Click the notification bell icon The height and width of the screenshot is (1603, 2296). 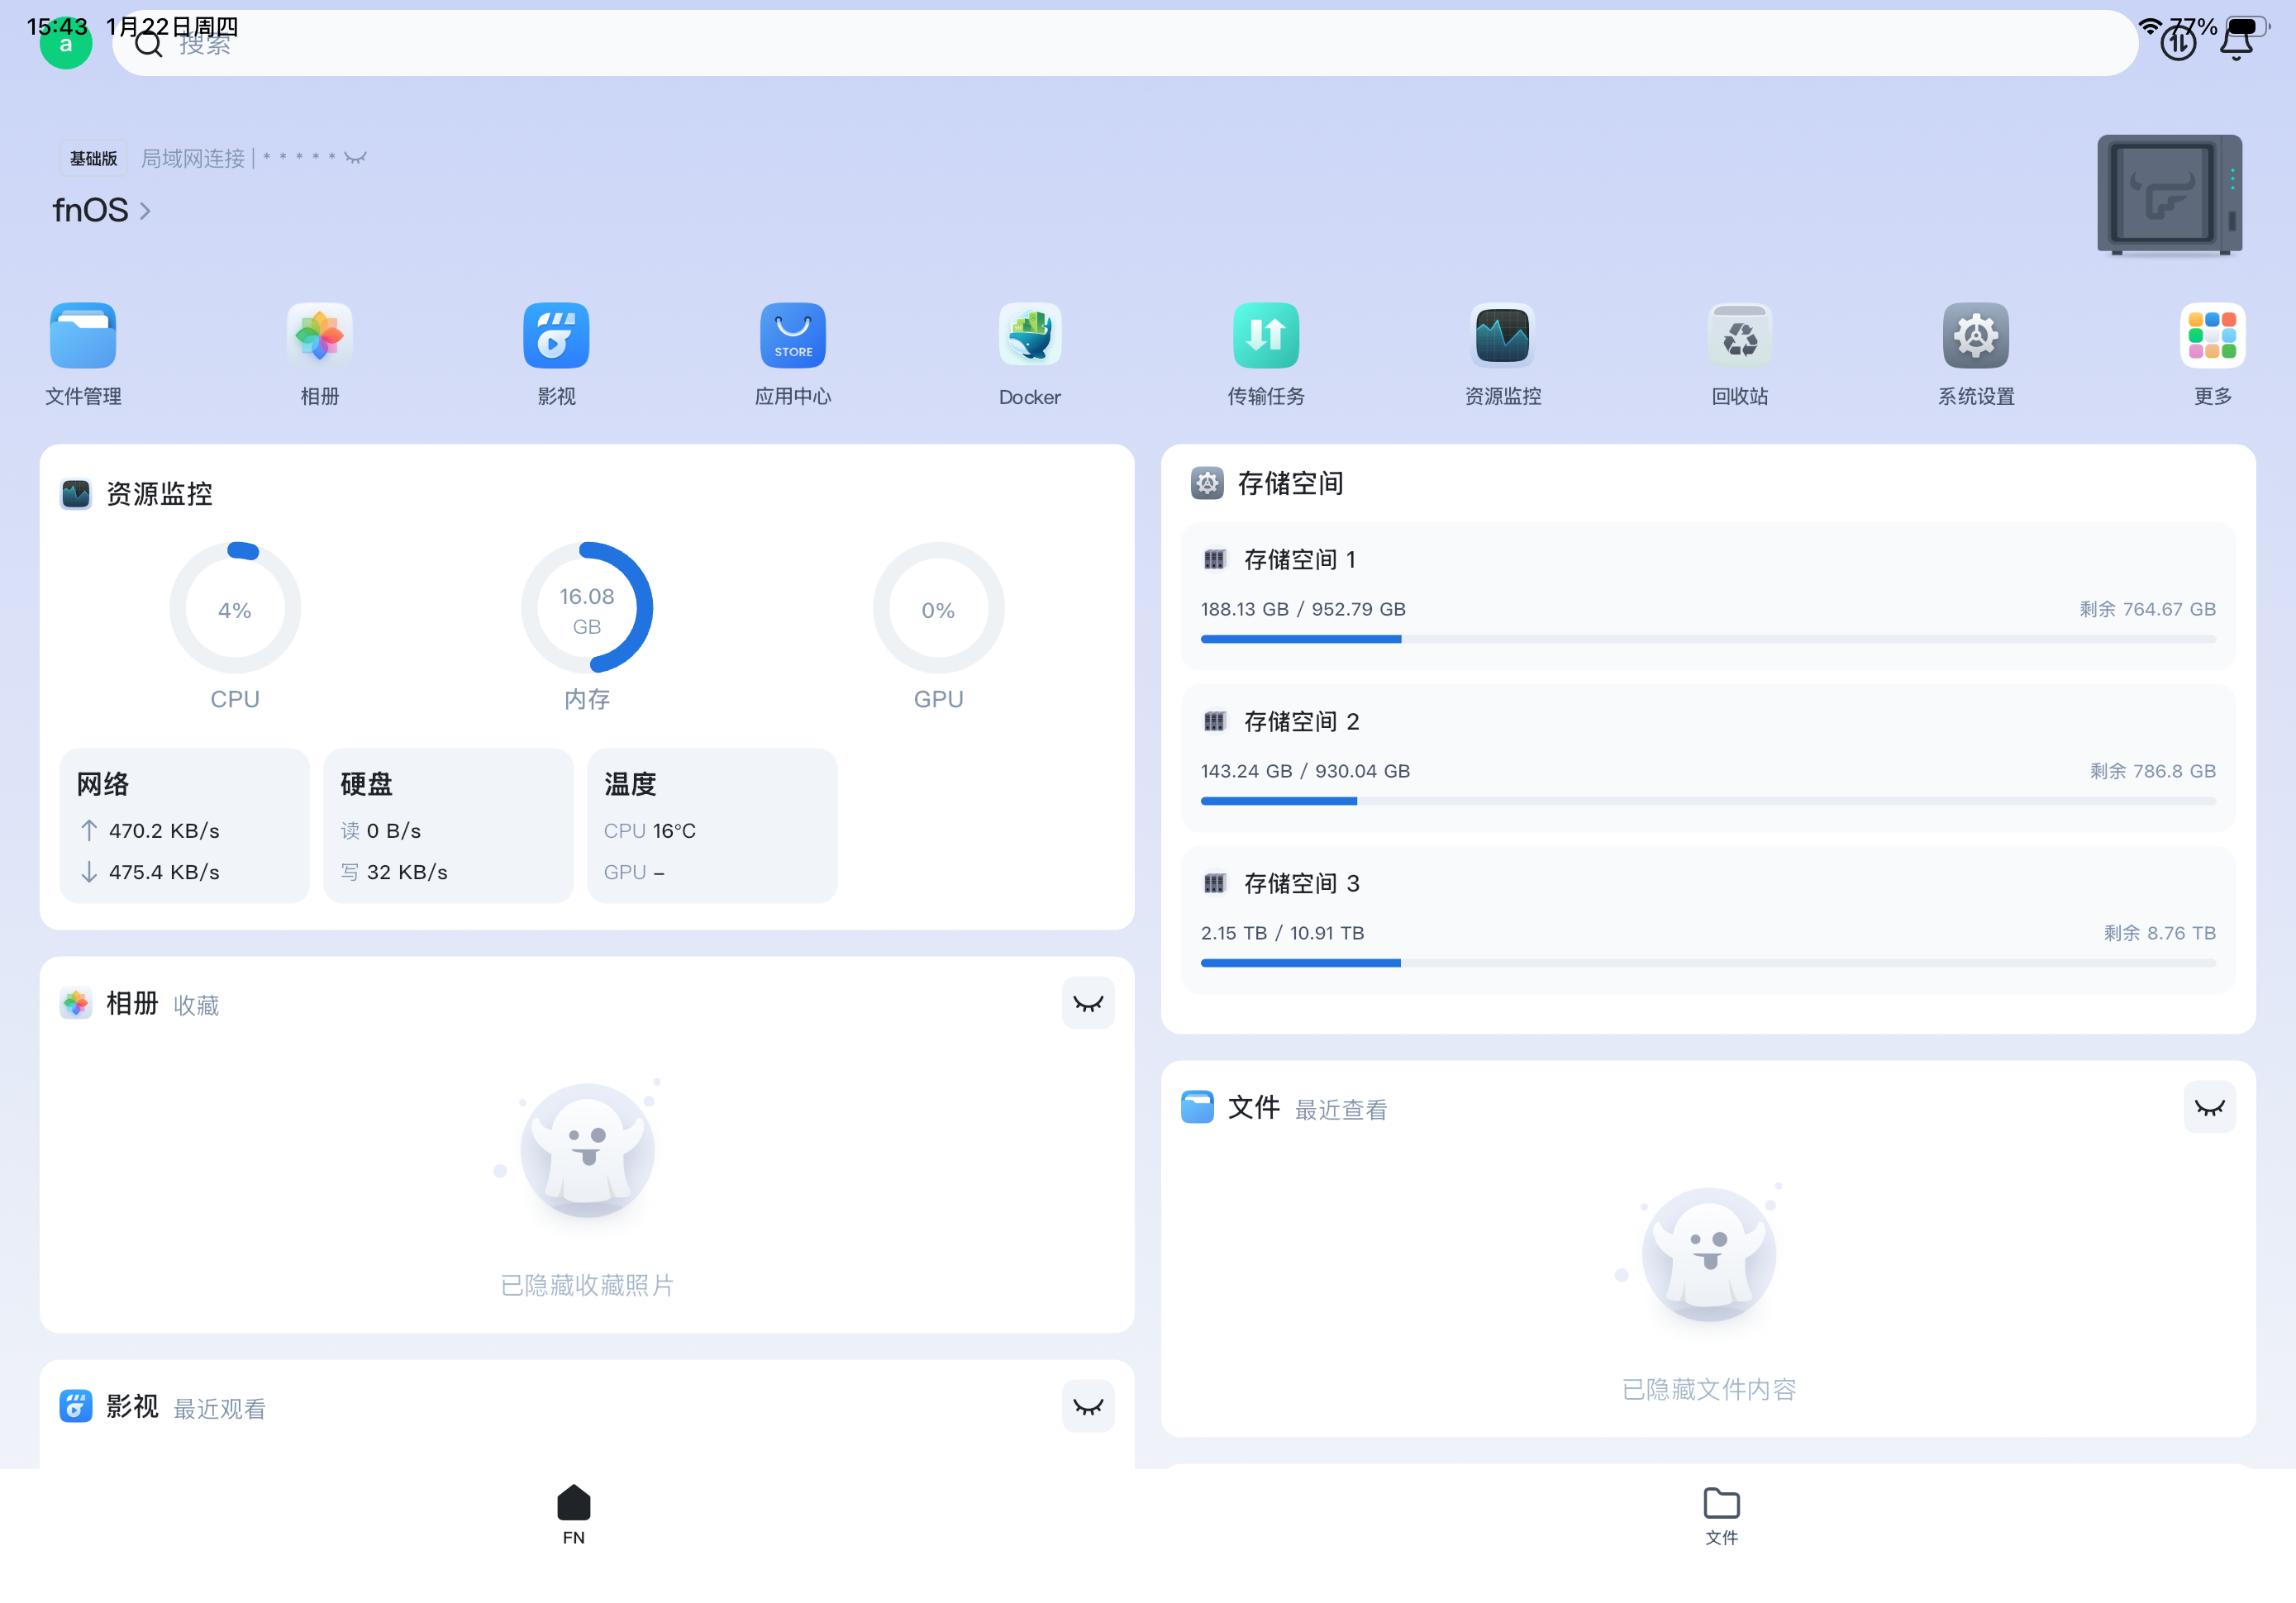(x=2236, y=43)
